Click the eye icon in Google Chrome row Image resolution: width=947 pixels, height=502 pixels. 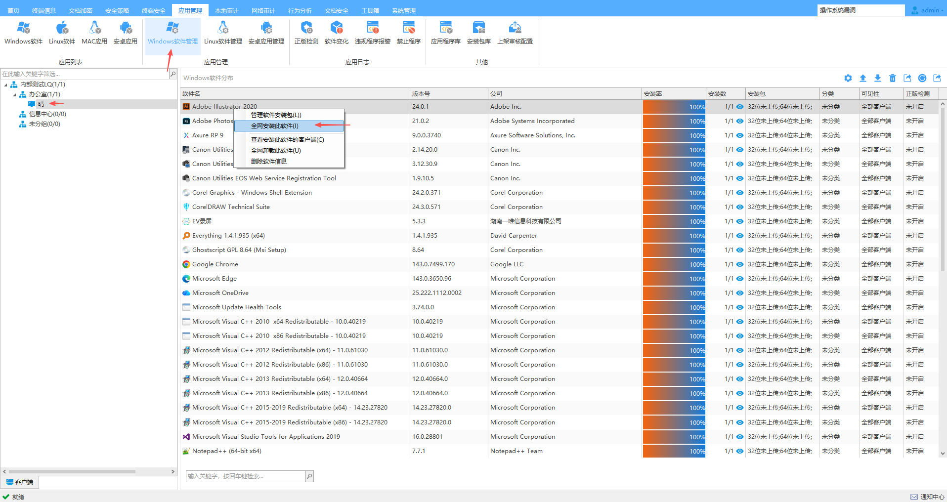click(740, 264)
